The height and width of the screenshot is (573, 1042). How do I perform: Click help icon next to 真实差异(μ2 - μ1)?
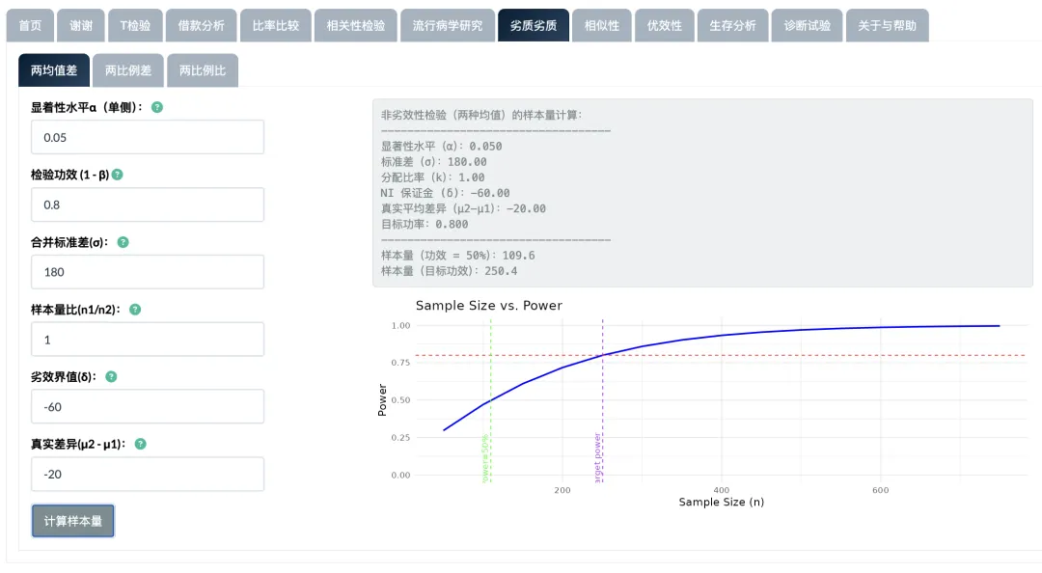(x=141, y=444)
